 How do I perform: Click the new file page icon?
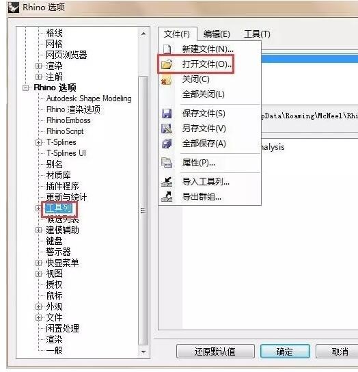[167, 49]
